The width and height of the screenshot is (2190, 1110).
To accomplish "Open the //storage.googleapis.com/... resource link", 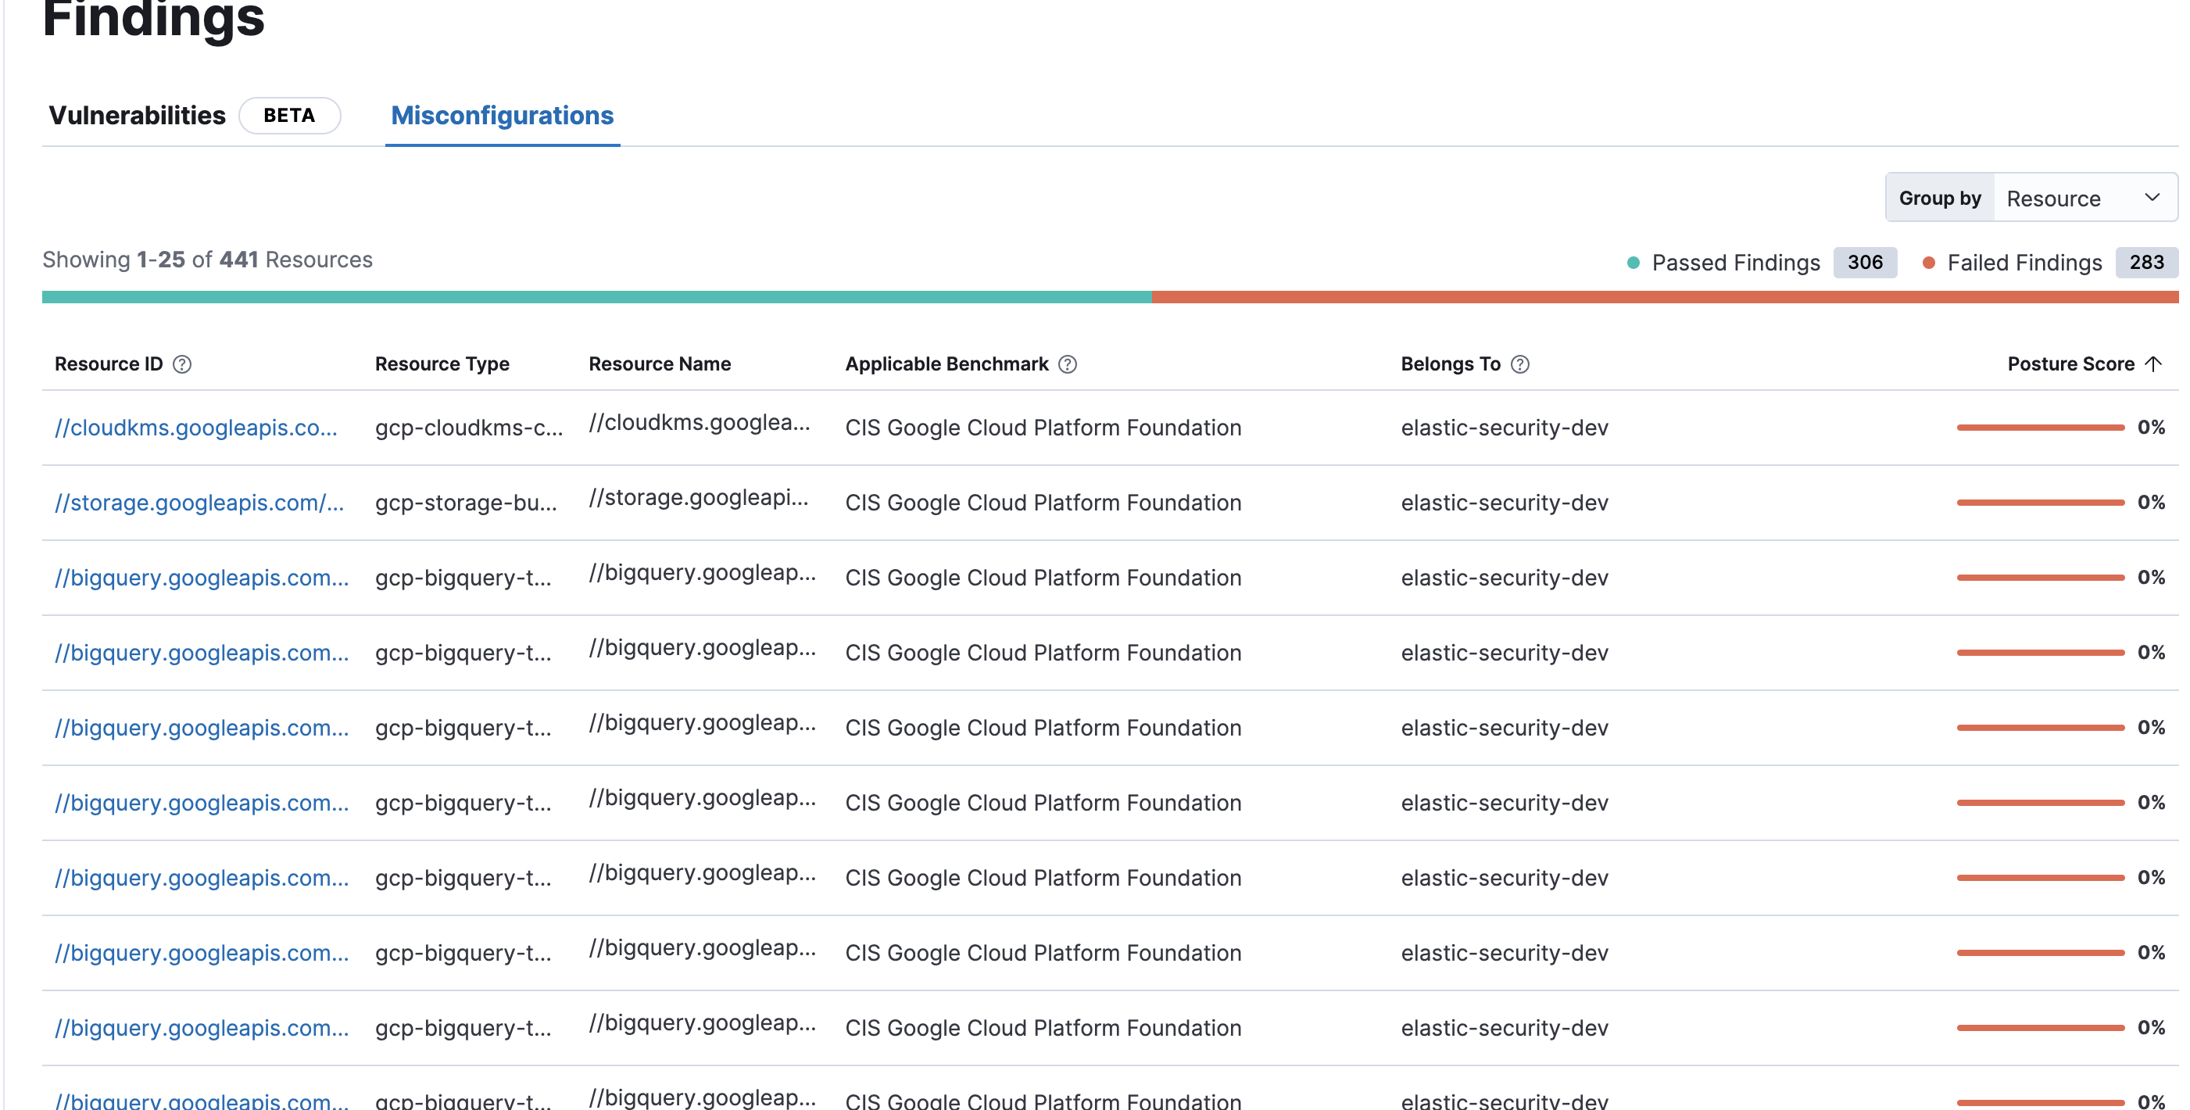I will point(200,503).
